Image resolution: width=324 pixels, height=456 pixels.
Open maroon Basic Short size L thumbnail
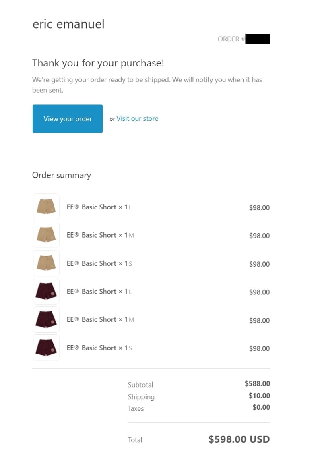point(46,291)
